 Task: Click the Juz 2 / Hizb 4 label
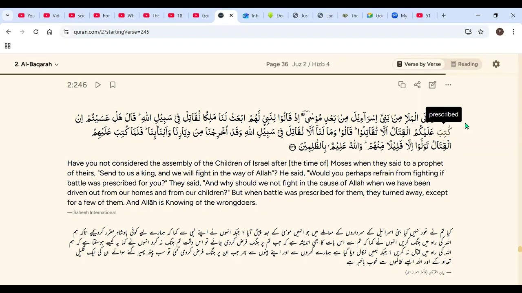(x=311, y=64)
